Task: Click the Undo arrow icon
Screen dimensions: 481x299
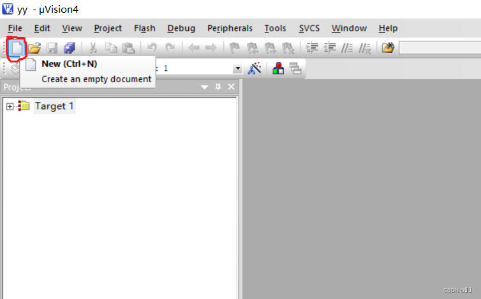Action: click(152, 48)
